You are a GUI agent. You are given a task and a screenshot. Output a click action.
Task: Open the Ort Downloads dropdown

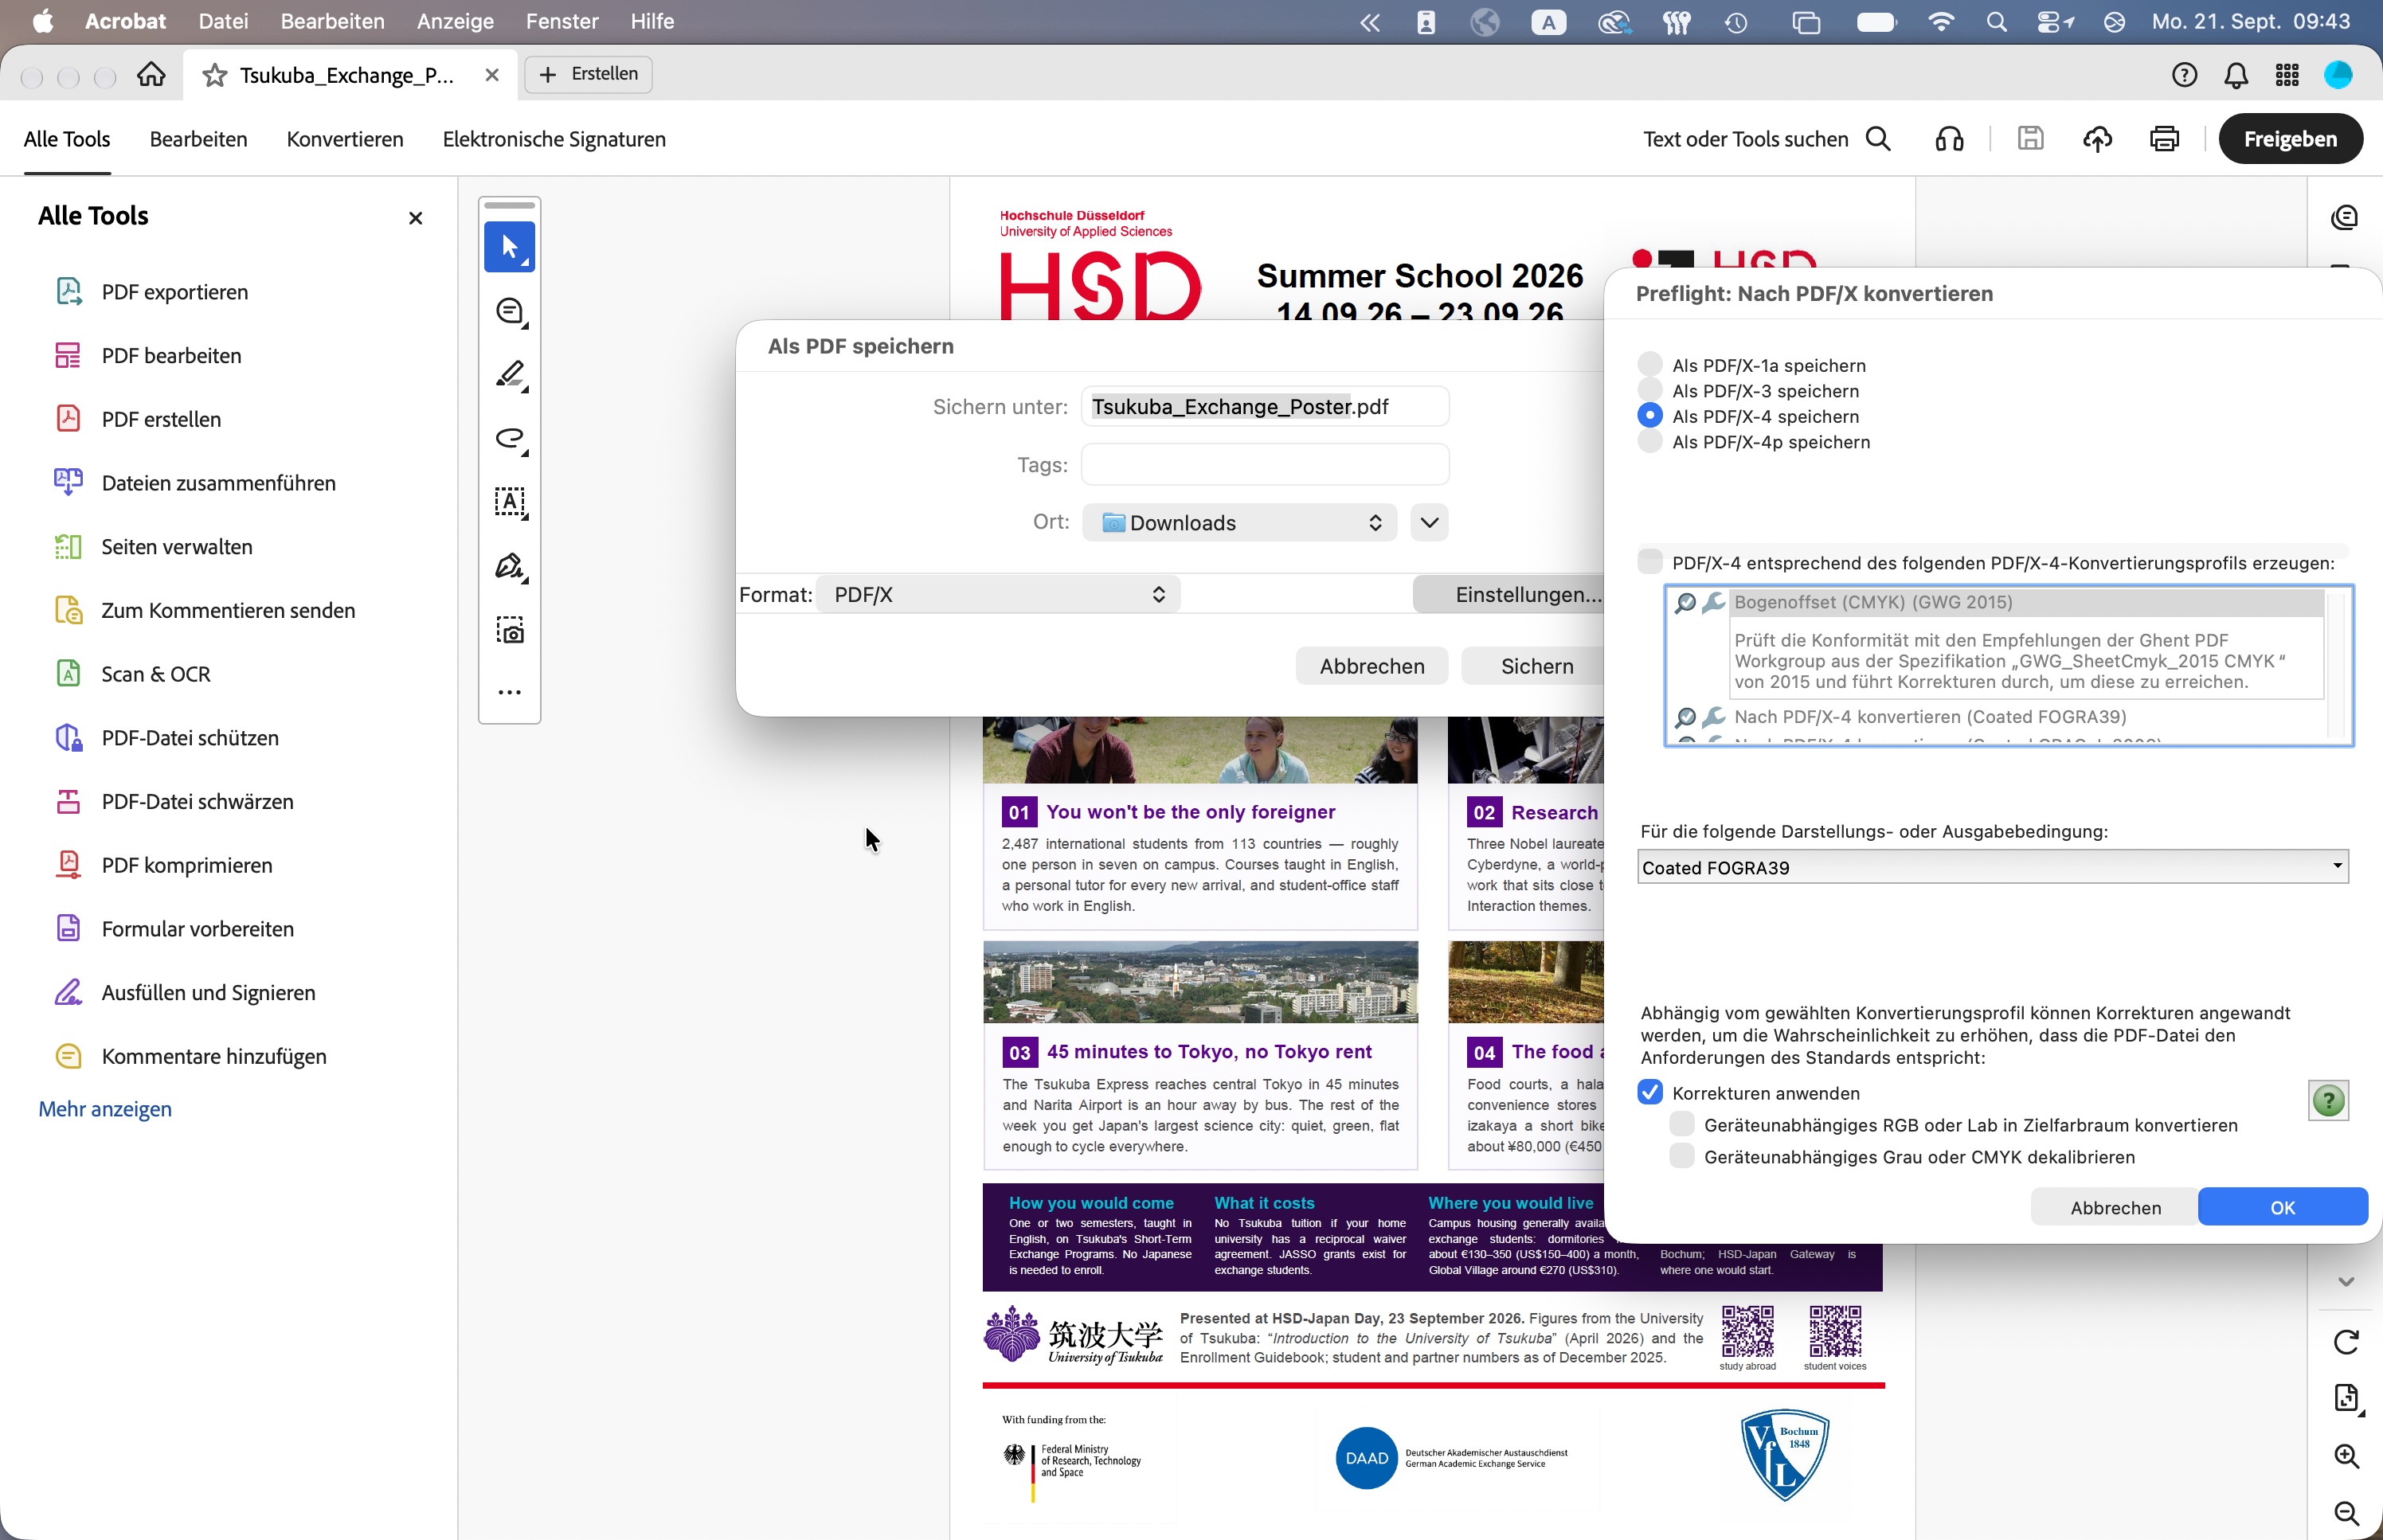click(x=1240, y=523)
